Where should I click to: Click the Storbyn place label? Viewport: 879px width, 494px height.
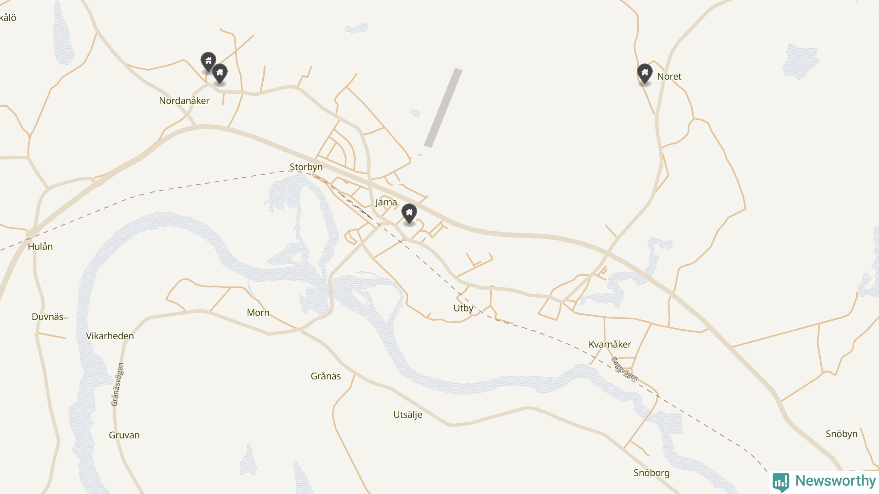306,167
